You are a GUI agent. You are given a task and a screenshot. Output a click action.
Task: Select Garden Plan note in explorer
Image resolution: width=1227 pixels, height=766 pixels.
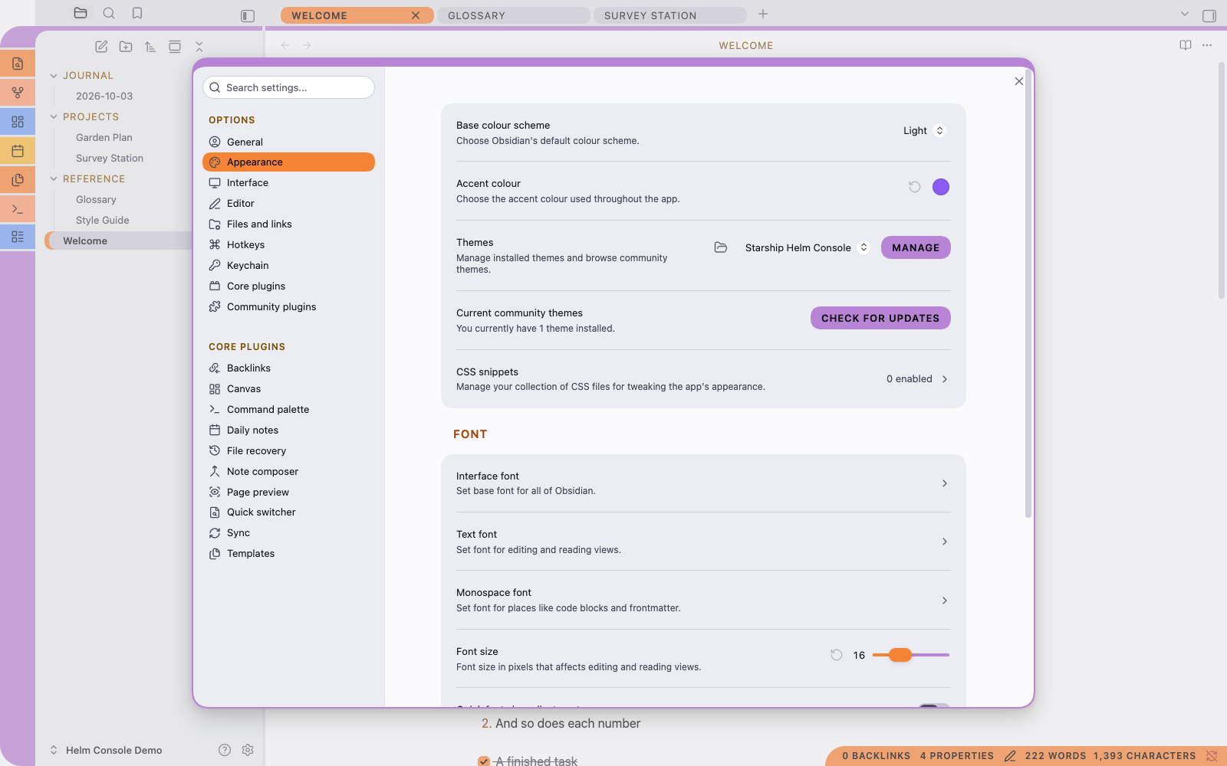point(104,138)
